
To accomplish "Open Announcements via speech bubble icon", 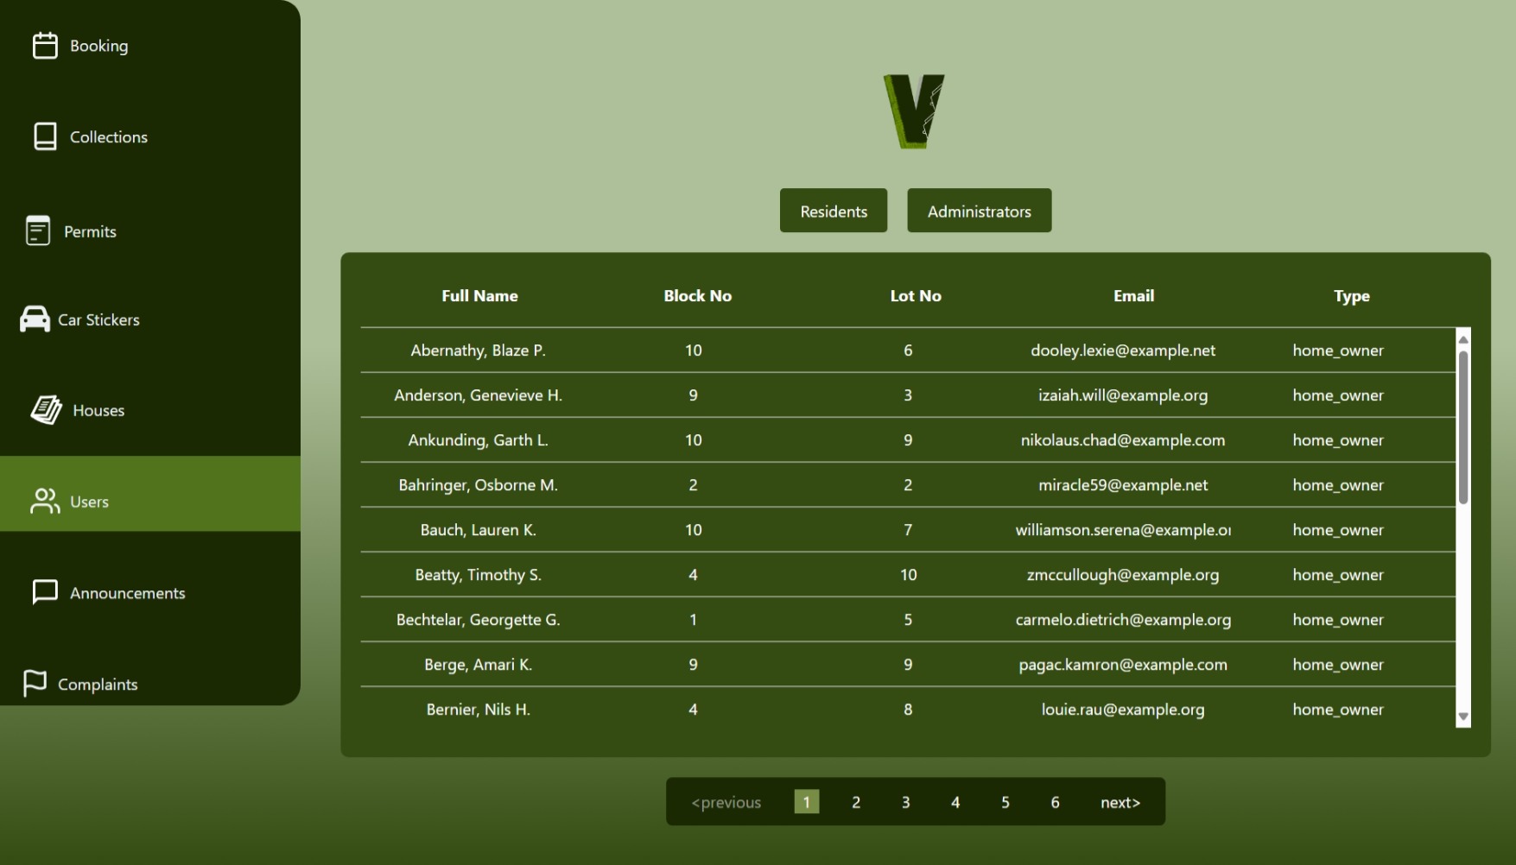I will click(45, 592).
